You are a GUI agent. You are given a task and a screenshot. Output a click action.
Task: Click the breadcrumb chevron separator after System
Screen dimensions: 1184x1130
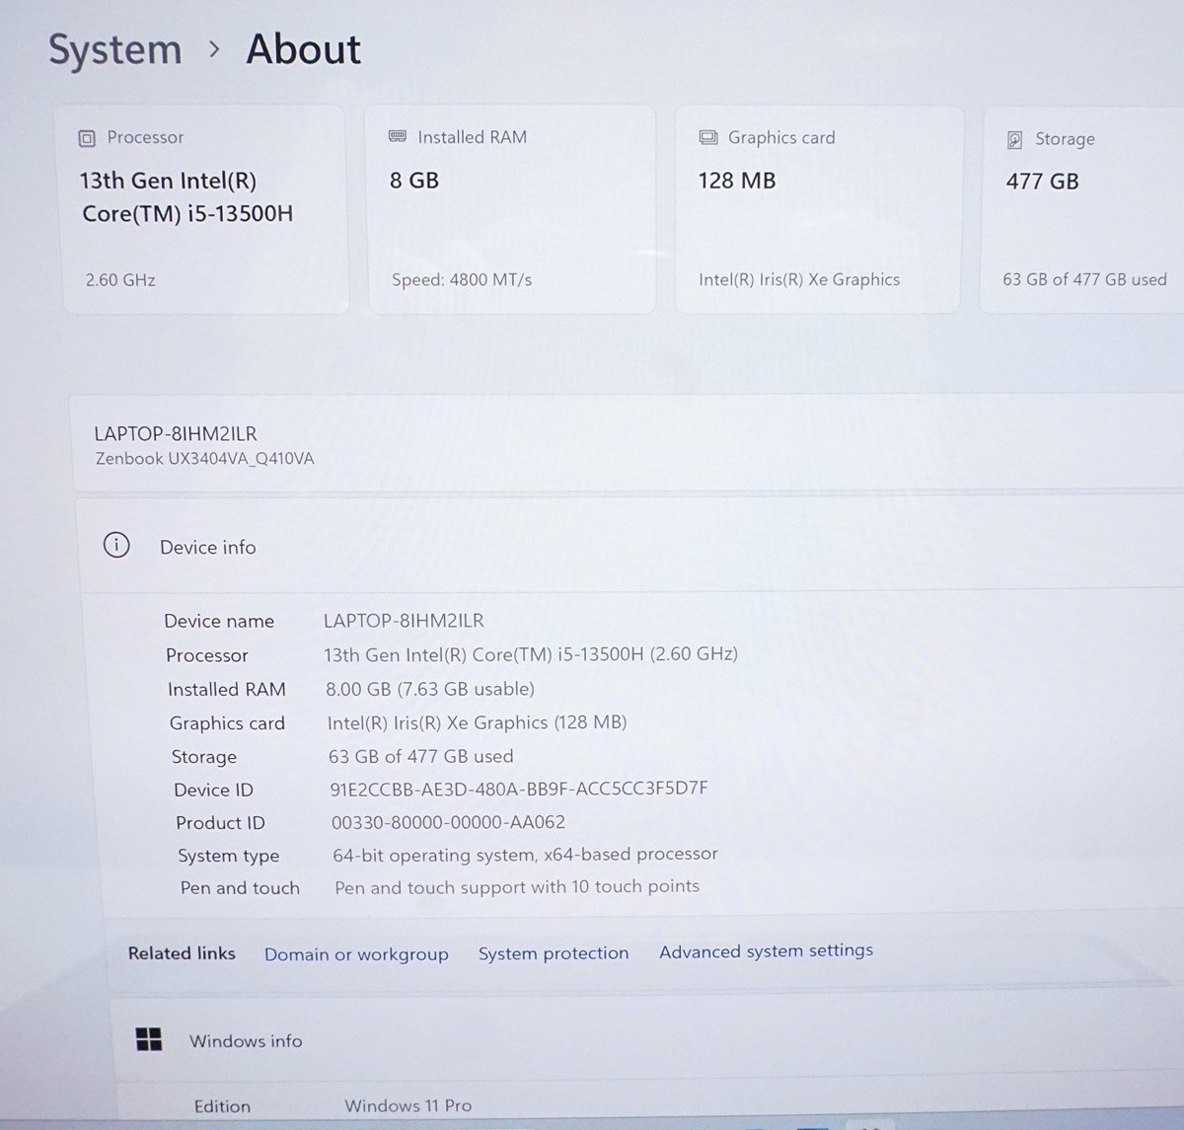[214, 50]
